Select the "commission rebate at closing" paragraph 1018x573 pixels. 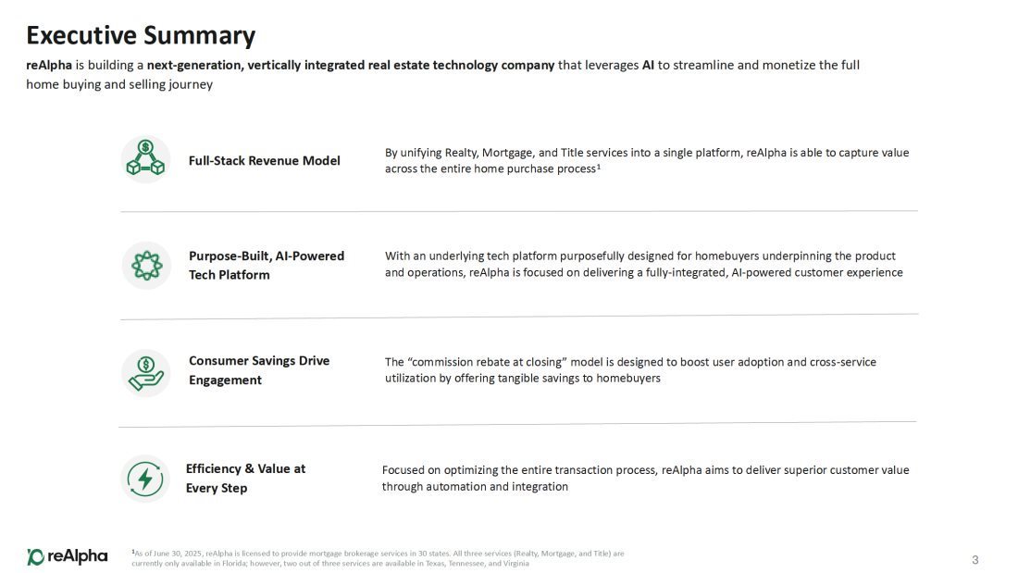630,369
